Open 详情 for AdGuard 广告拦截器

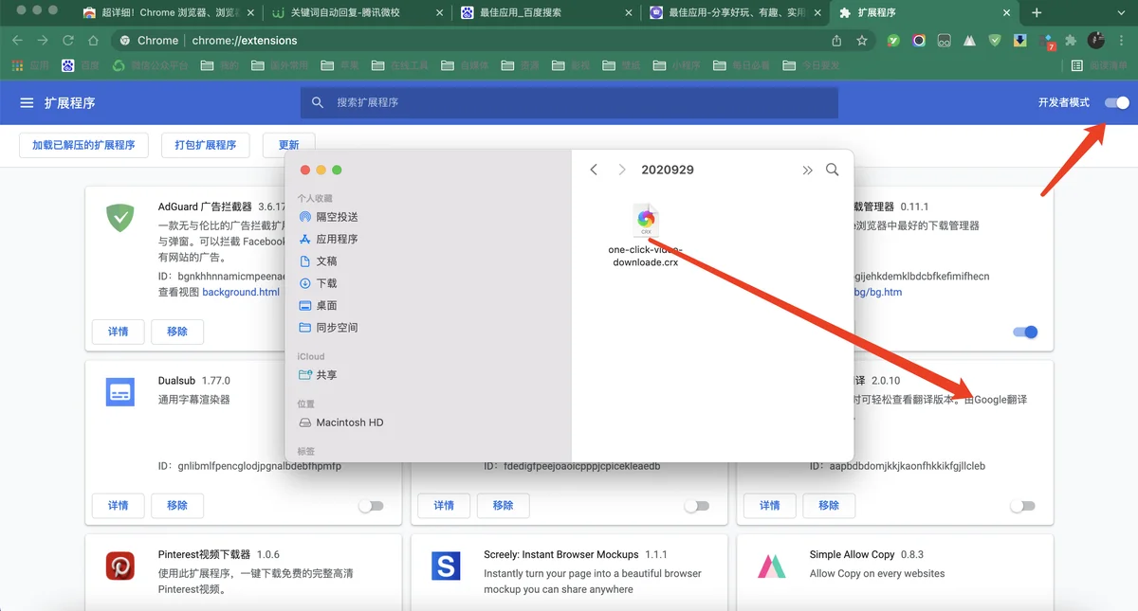point(119,332)
